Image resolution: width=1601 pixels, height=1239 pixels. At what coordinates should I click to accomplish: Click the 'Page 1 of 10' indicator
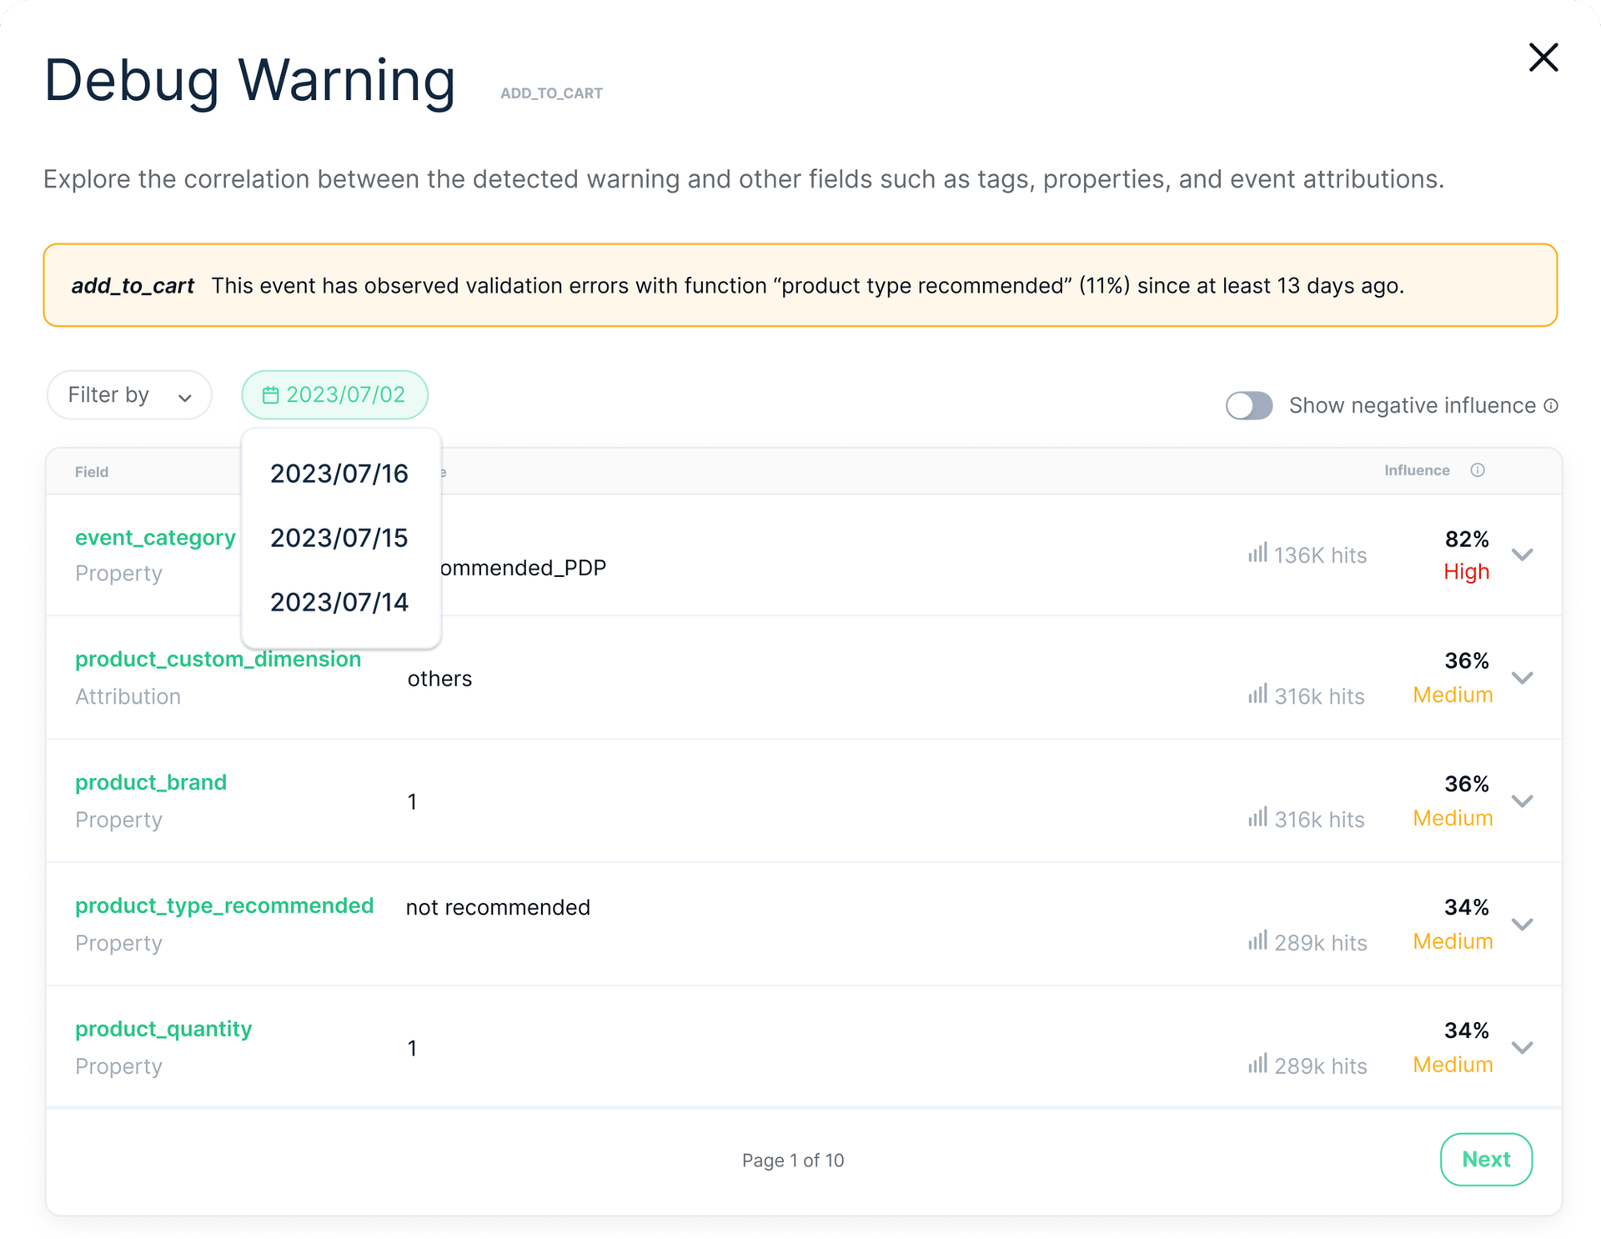793,1161
